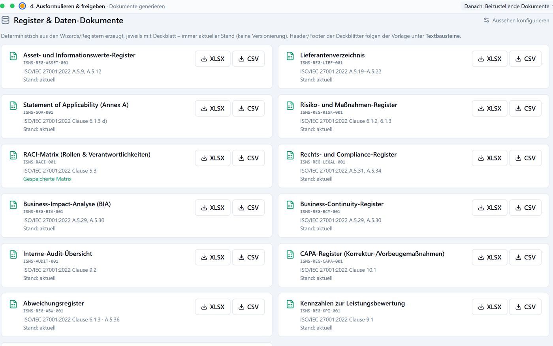Image resolution: width=553 pixels, height=346 pixels.
Task: Click spreadsheet icon of Statement of Applicability
Action: [13, 106]
